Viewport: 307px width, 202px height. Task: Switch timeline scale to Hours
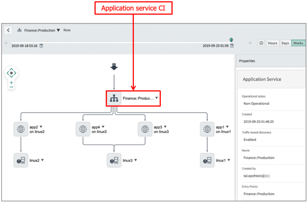point(272,43)
